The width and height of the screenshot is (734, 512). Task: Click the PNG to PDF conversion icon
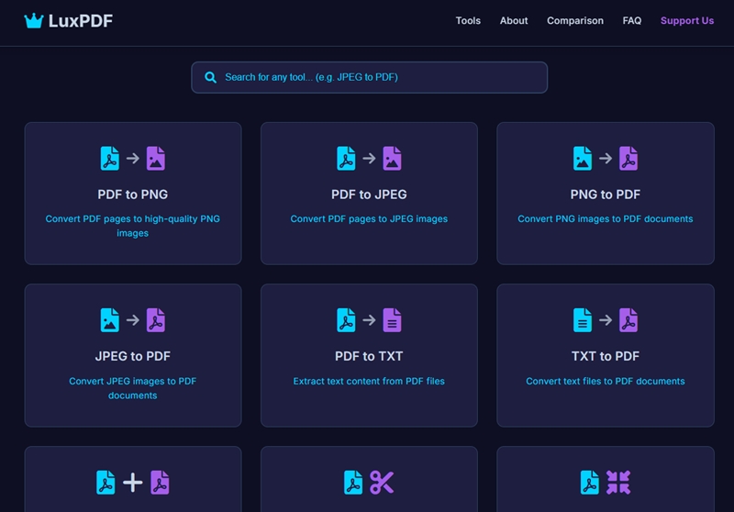(605, 158)
